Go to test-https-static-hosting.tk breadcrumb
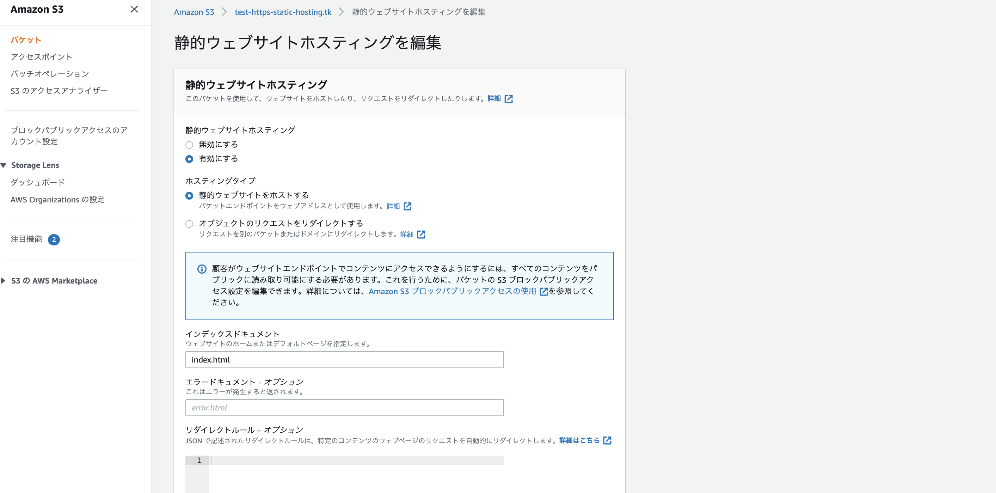996x493 pixels. pyautogui.click(x=283, y=12)
